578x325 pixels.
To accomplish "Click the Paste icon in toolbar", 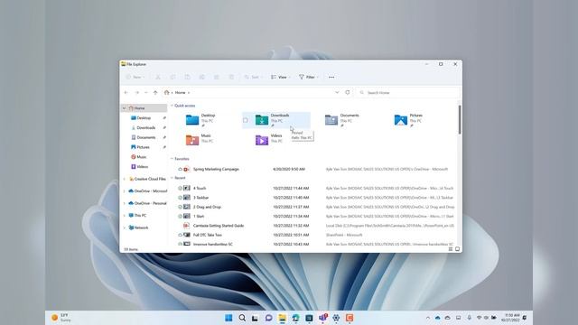I will coord(187,77).
